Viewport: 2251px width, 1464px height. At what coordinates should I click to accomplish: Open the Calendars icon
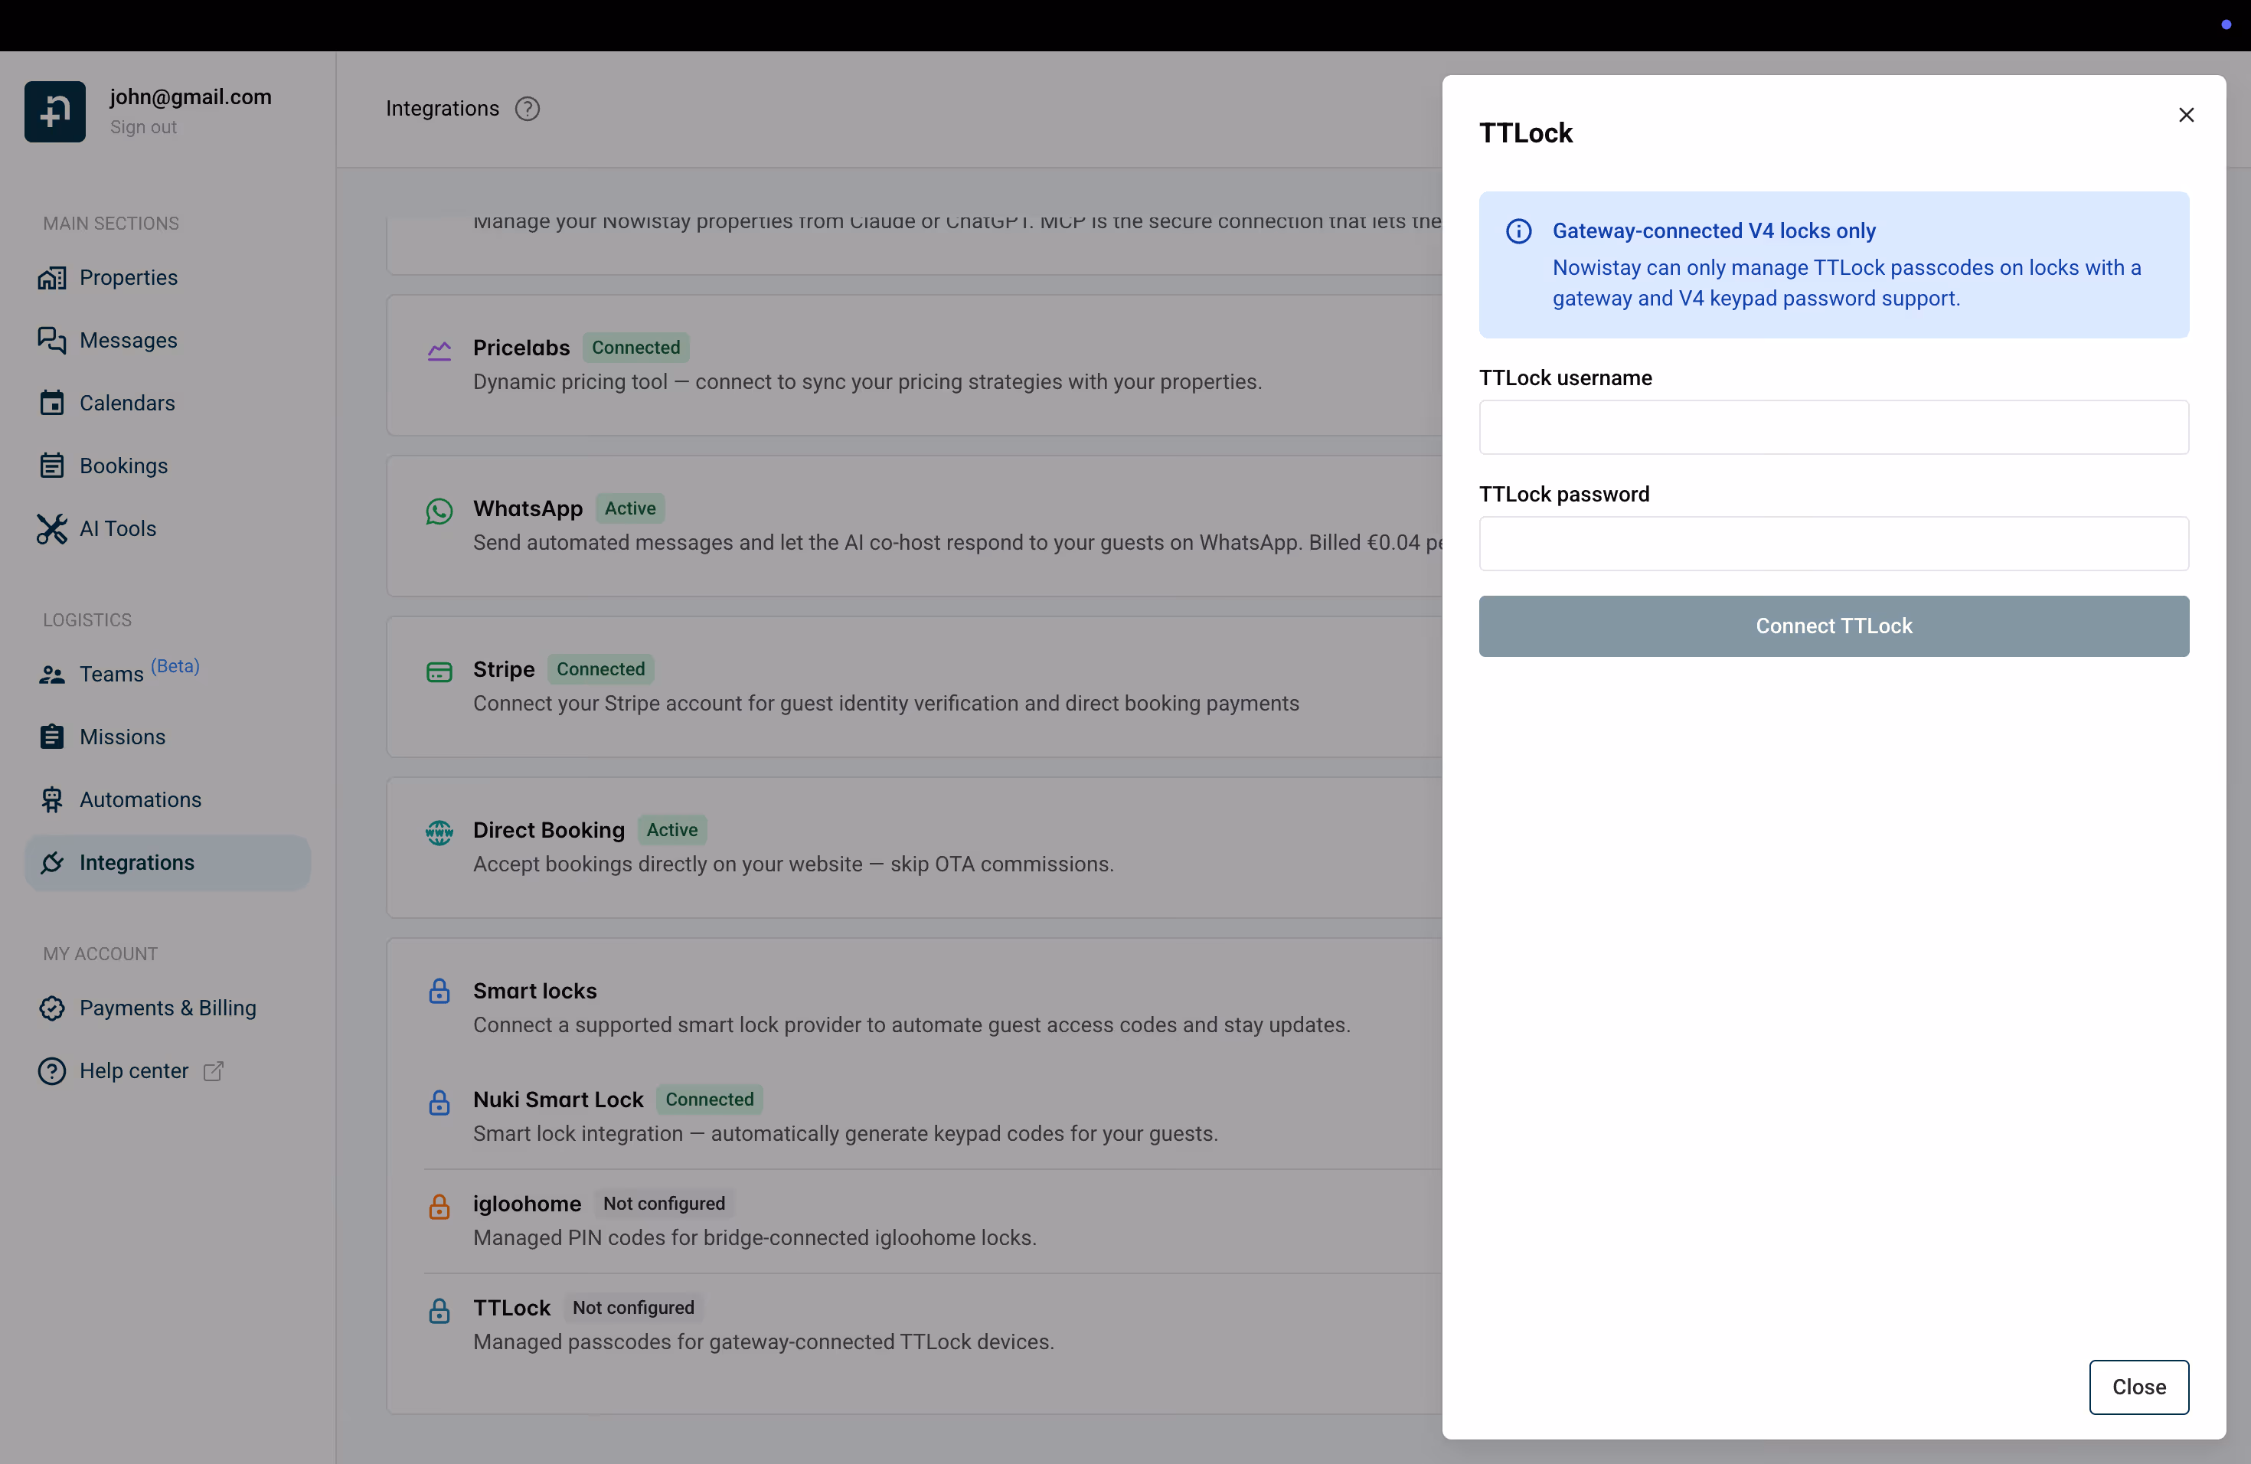click(x=53, y=403)
